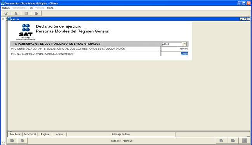Click the PTU generada value field showing 160100
The height and width of the screenshot is (145, 252).
click(174, 49)
